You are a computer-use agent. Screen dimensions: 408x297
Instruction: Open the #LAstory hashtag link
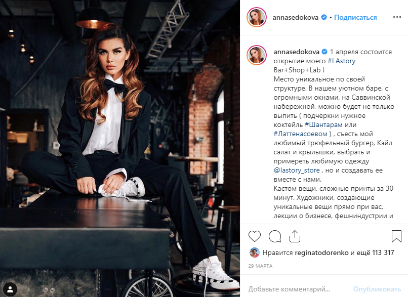click(341, 61)
